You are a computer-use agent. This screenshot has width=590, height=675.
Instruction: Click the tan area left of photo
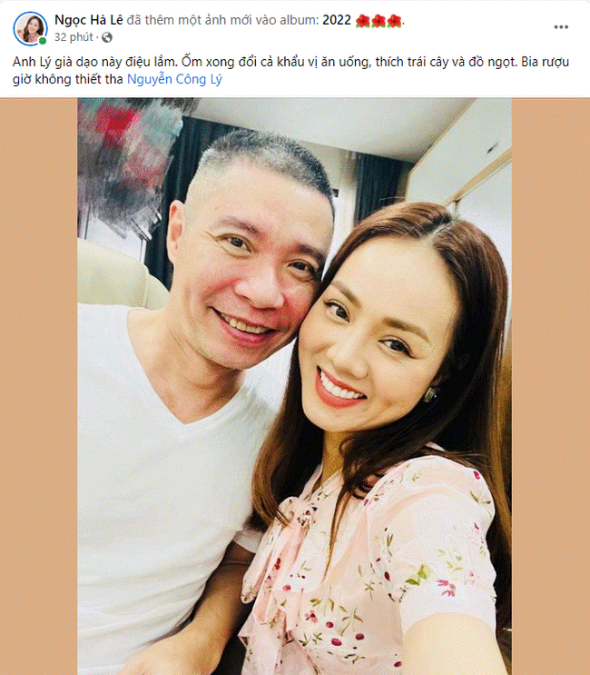point(39,386)
